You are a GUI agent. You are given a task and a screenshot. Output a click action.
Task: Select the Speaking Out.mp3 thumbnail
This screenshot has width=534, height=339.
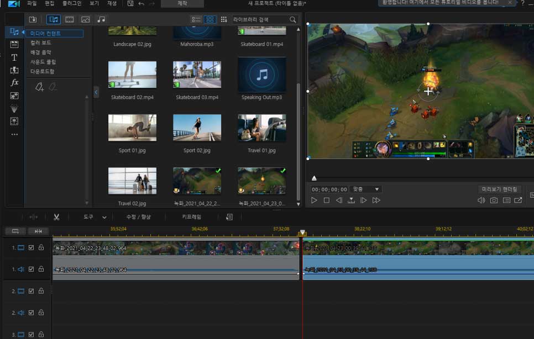261,75
